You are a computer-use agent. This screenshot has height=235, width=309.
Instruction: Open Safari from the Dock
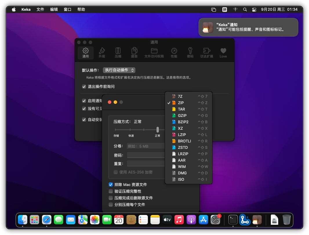pos(46,220)
